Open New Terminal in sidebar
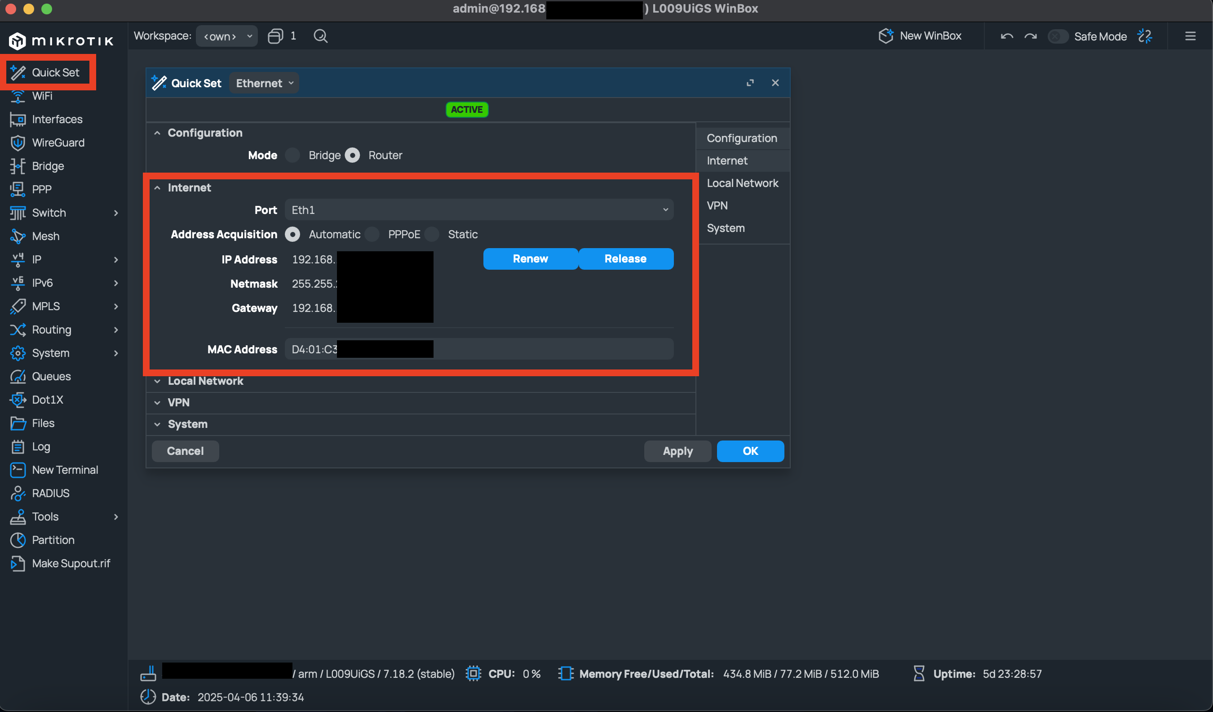 65,470
